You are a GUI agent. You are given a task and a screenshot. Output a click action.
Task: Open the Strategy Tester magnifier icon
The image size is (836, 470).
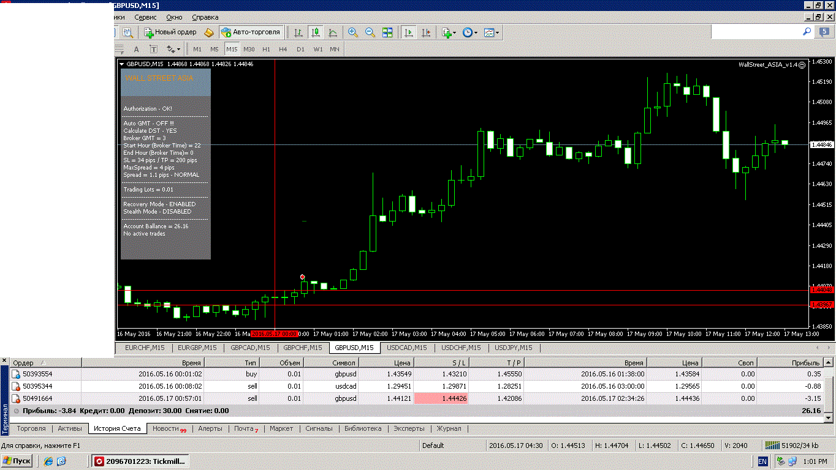click(127, 32)
